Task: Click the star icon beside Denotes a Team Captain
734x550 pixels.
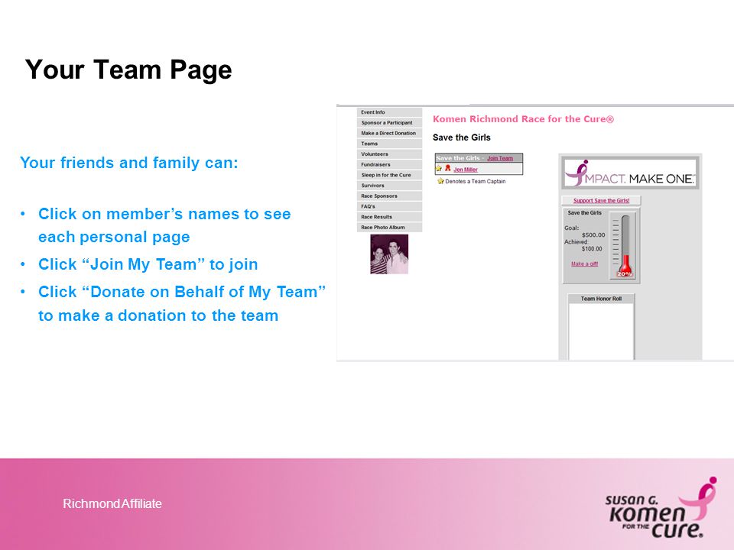Action: coord(440,181)
